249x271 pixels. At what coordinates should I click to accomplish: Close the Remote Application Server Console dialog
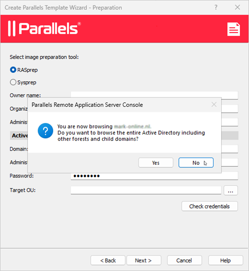coord(214,104)
